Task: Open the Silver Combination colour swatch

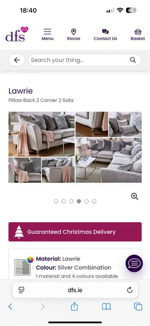Action: (x=22, y=267)
